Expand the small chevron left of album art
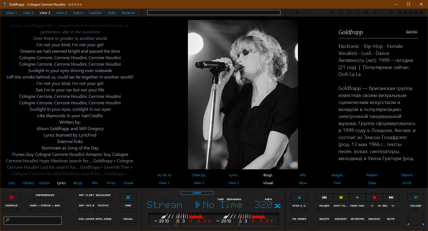 tap(150, 22)
